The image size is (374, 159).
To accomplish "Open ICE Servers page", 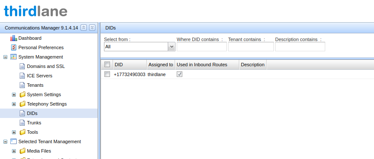I will (40, 76).
